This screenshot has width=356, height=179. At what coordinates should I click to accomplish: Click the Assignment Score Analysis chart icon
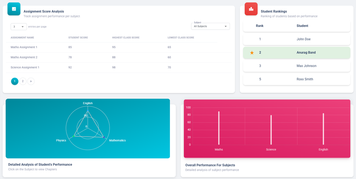[14, 9]
